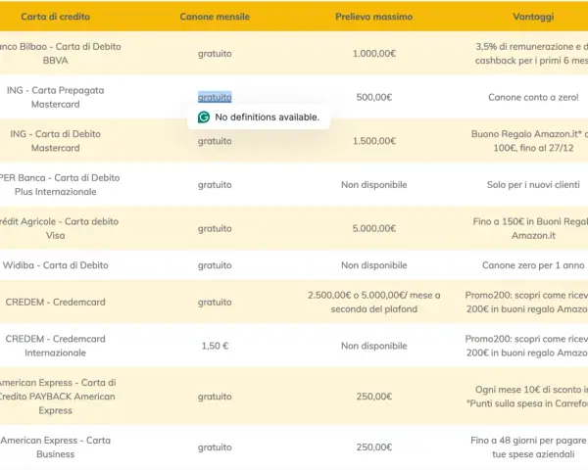Select the Crédit Agricole Carta debito Visa cell

pos(59,228)
